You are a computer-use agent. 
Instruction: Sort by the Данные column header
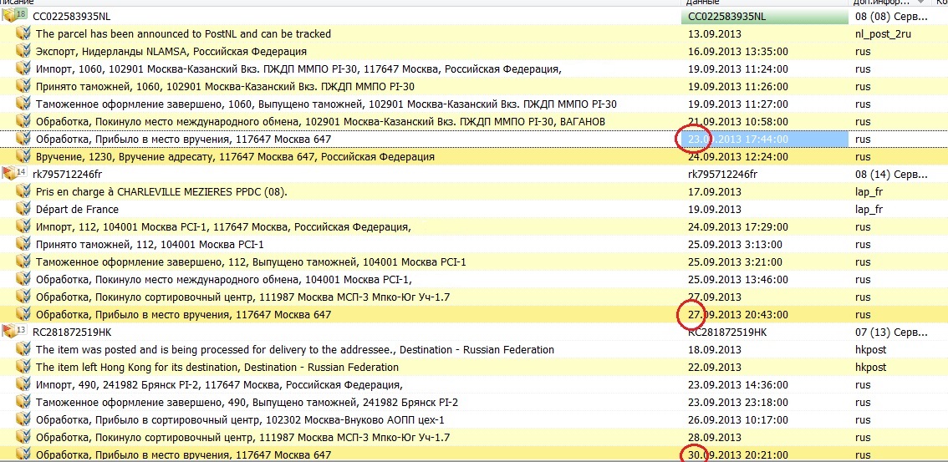pyautogui.click(x=701, y=3)
